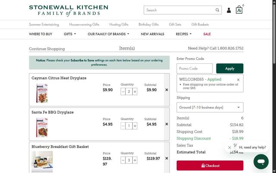Remove Santa Fe BBQ Dryglaze item
This screenshot has width=276, height=173.
tap(166, 124)
